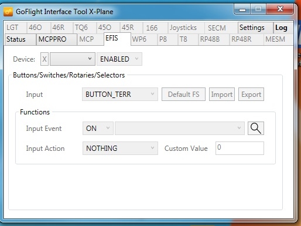Switch to the LGT tab
This screenshot has height=226, width=301.
point(15,28)
